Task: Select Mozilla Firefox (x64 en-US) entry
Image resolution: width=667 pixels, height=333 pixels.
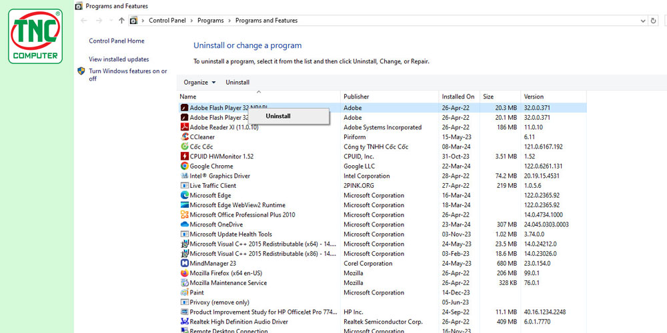Action: pos(226,273)
